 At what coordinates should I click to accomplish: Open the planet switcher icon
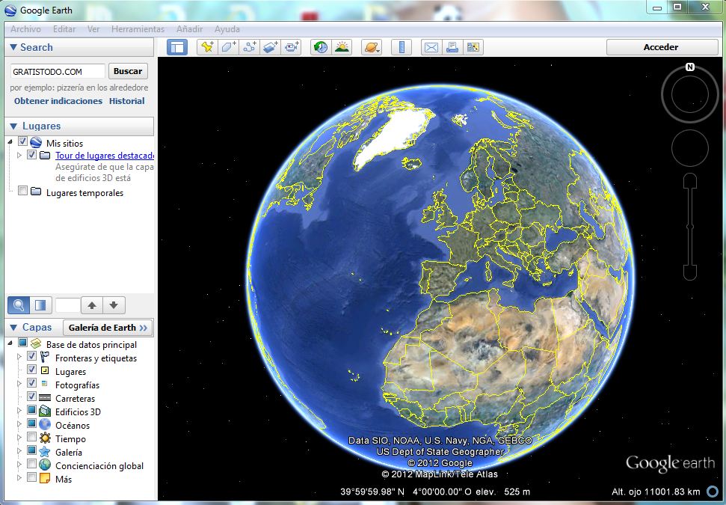tap(372, 47)
